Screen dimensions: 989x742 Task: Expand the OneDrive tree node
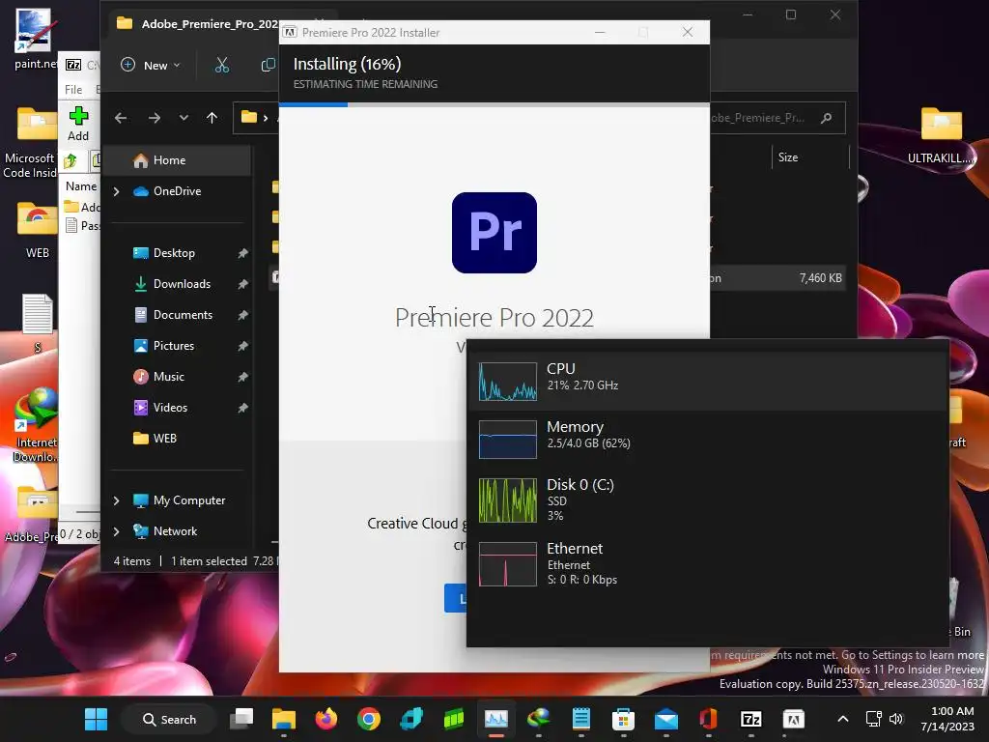click(x=117, y=191)
